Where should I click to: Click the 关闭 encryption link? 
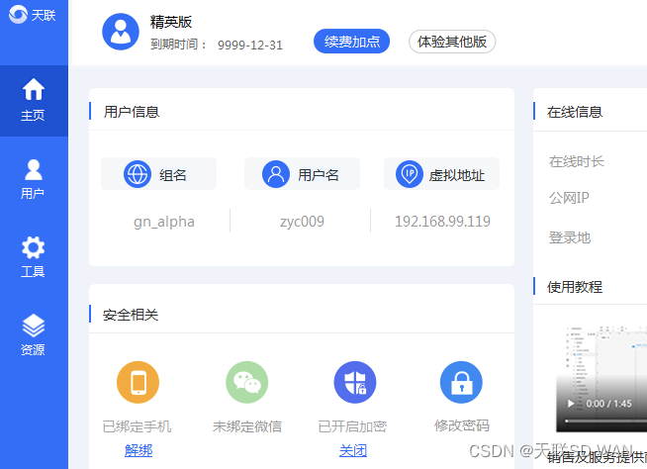(x=353, y=450)
